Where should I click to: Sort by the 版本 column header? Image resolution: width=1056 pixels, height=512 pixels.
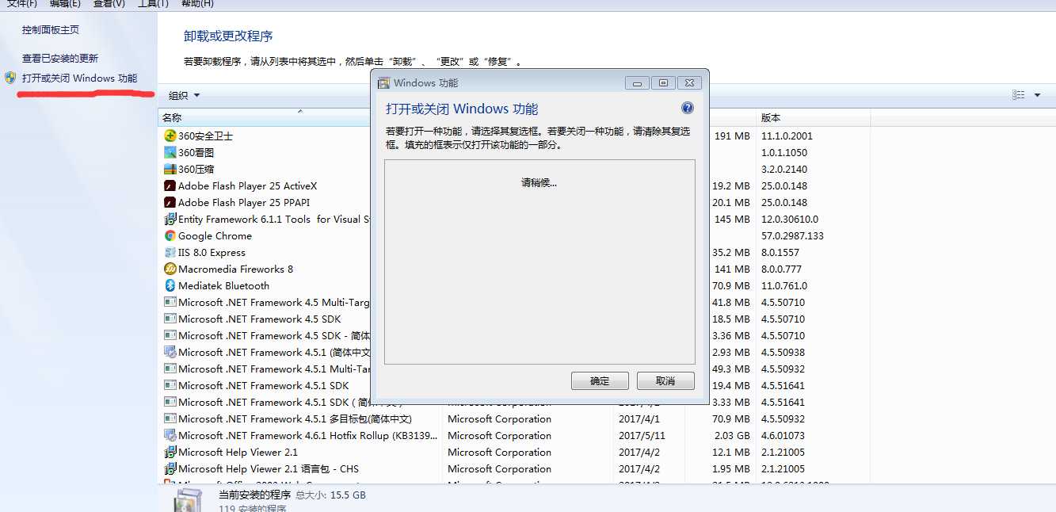[x=771, y=118]
